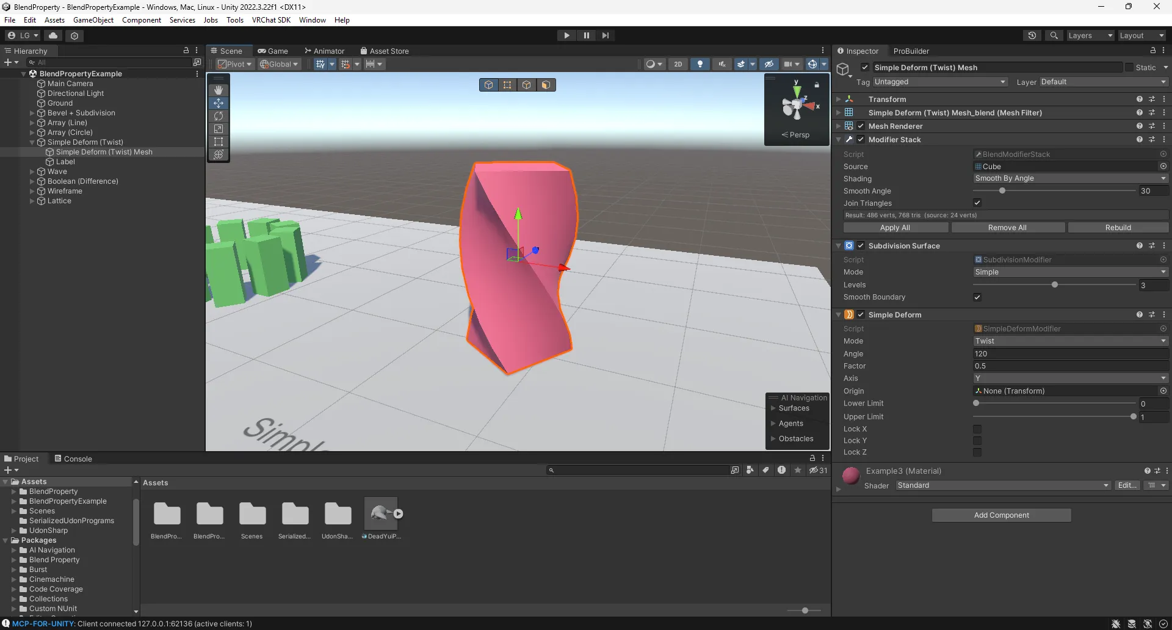
Task: Collapse the Subdivision Surface component
Action: tap(839, 246)
